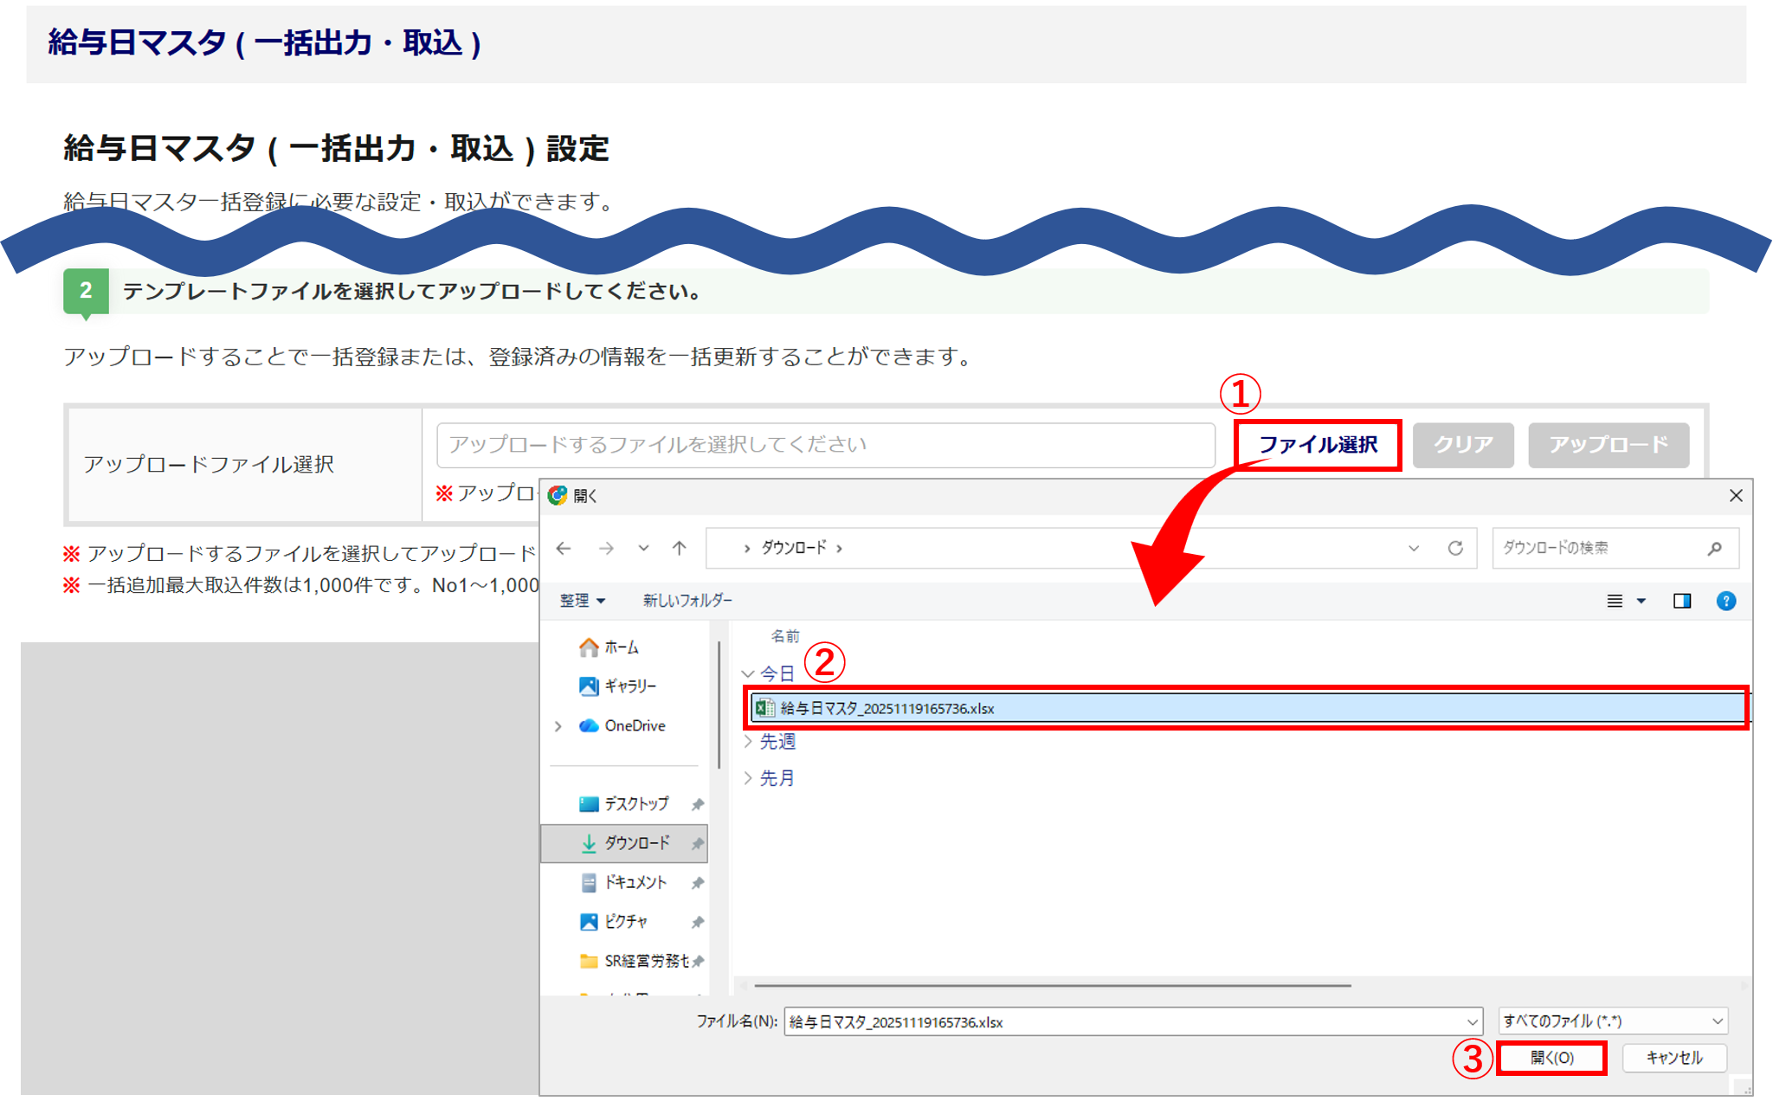1773x1114 pixels.
Task: Click the refresh icon beside address bar
Action: [x=1455, y=548]
